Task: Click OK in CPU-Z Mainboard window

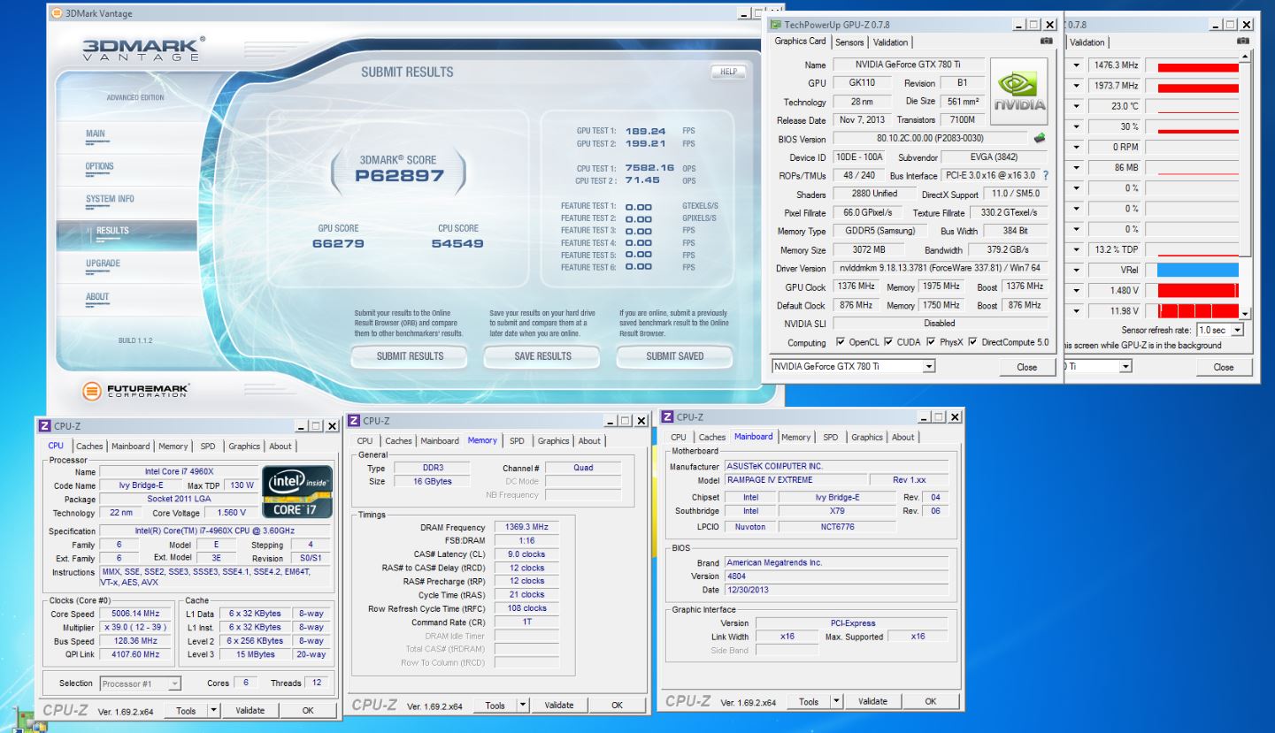Action: (x=930, y=701)
